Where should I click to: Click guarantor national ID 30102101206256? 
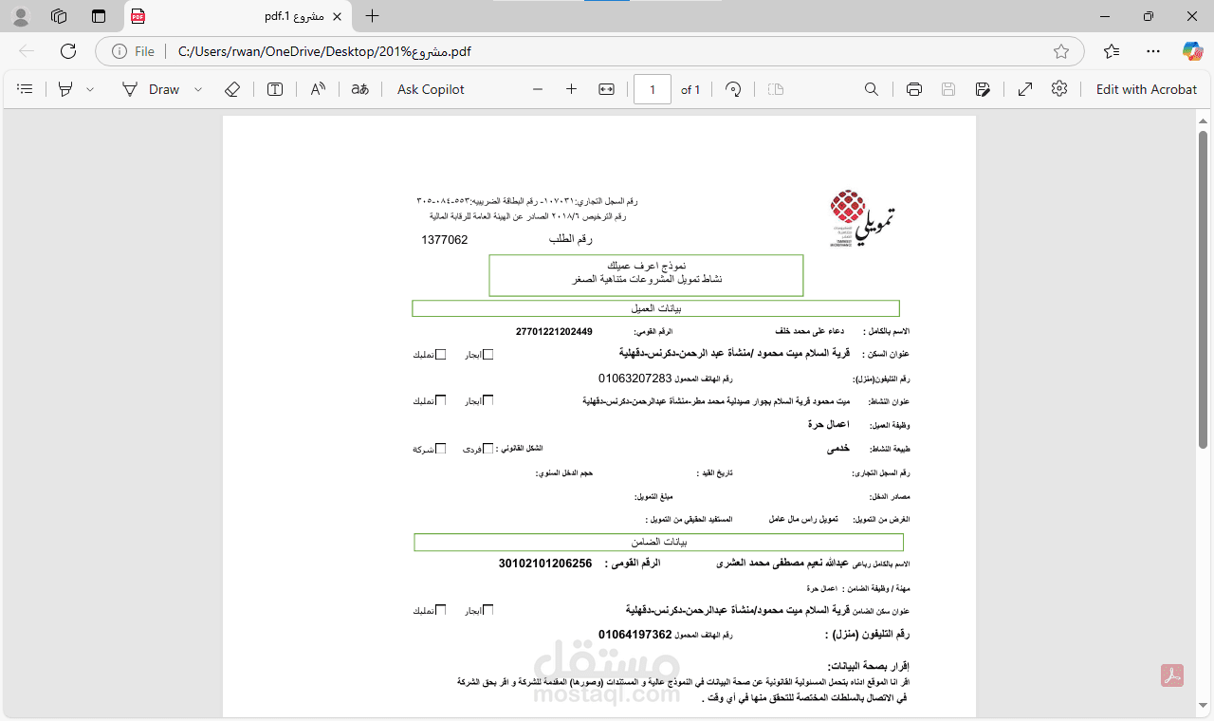click(545, 563)
